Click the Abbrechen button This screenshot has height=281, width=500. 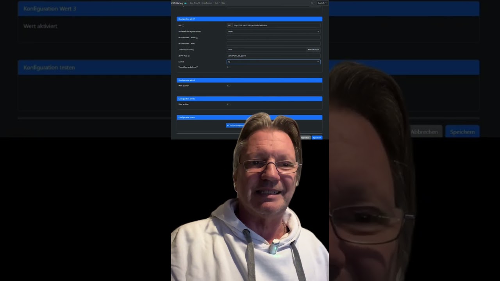tap(305, 138)
